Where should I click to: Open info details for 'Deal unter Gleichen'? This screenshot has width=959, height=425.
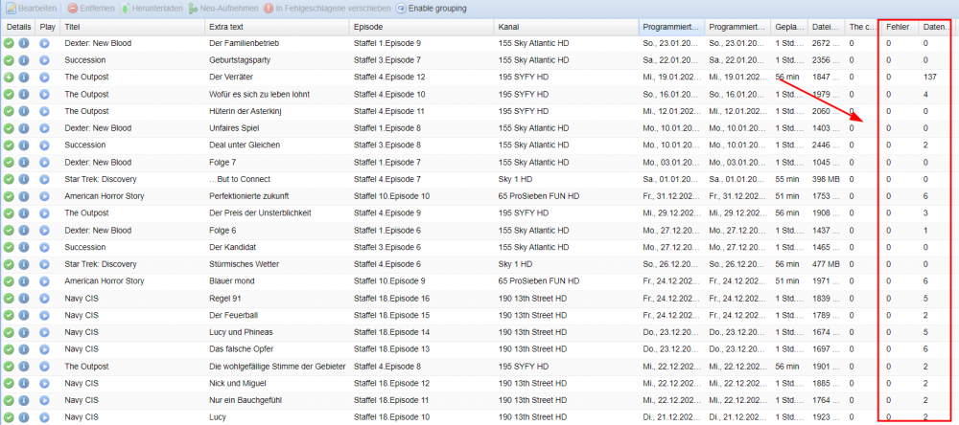click(x=24, y=145)
